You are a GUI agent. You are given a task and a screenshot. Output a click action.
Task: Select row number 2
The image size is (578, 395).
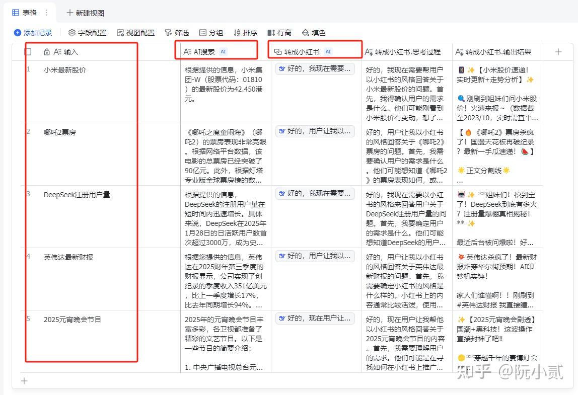click(28, 131)
